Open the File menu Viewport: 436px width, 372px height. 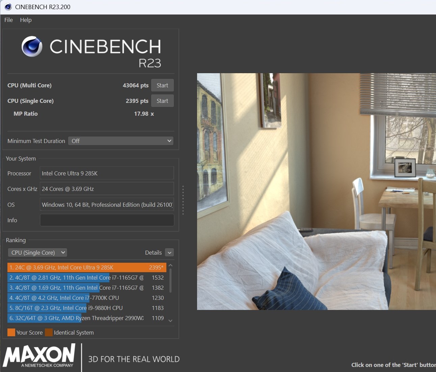pos(9,20)
